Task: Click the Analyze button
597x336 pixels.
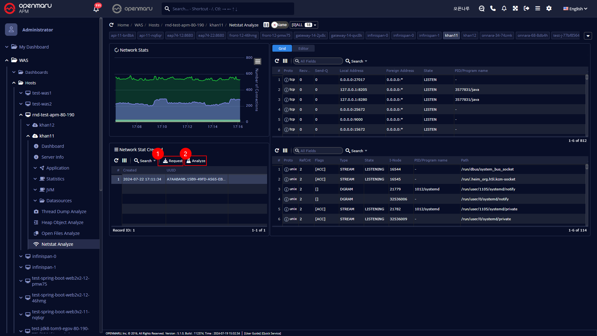Action: click(x=196, y=161)
